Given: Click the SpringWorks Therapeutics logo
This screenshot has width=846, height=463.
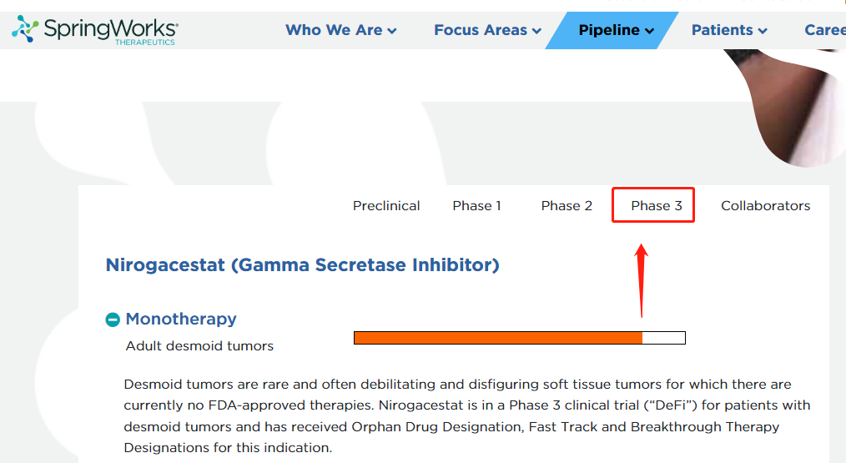Looking at the screenshot, I should point(95,30).
